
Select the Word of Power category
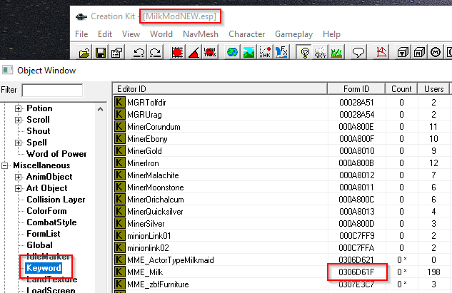(x=56, y=154)
